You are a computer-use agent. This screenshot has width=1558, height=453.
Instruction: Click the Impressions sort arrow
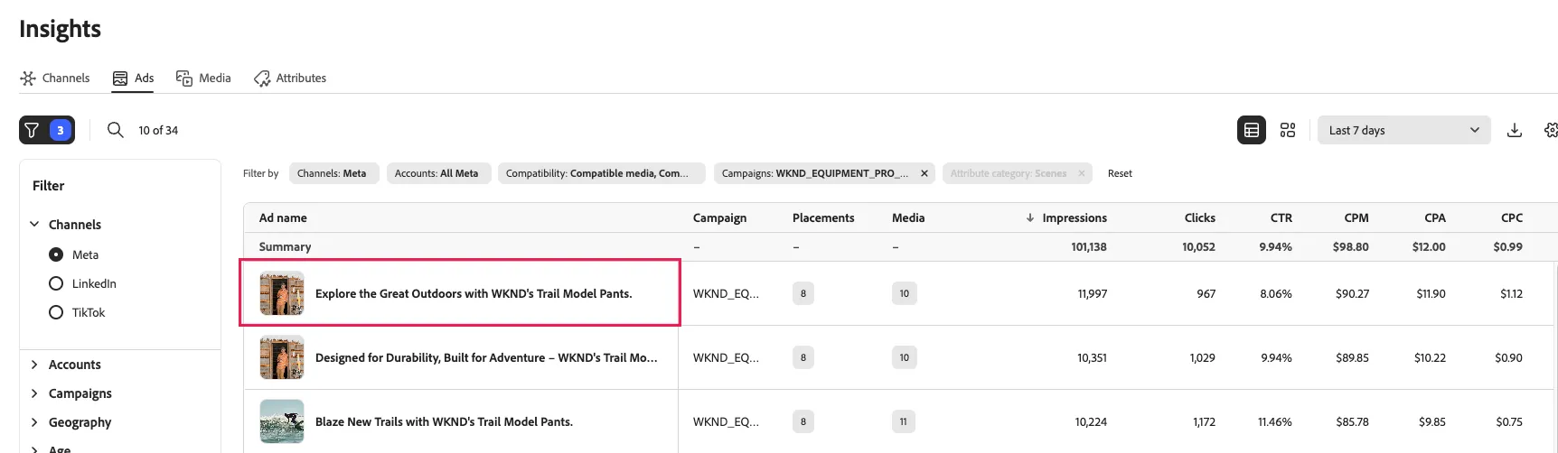click(1029, 217)
